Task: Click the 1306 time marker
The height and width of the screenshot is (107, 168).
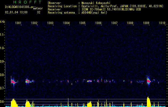Action: (98, 23)
